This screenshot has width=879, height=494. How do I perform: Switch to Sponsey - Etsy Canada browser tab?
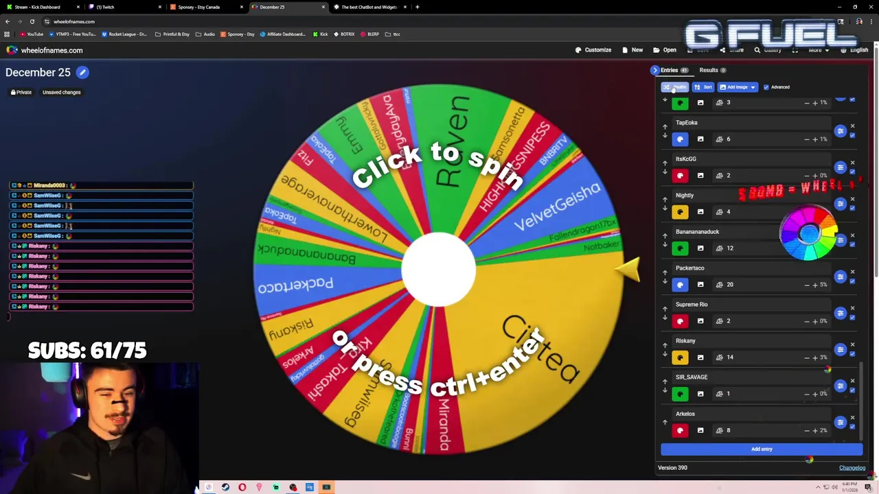205,7
